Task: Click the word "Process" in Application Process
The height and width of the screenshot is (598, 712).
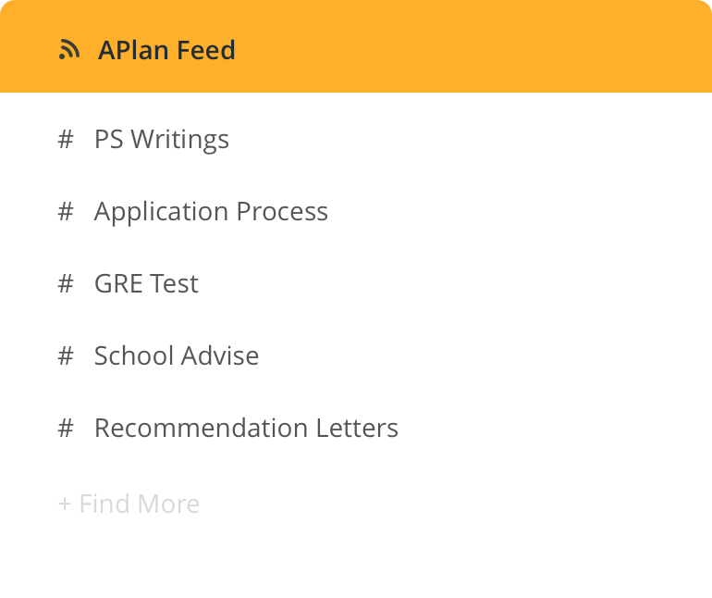Action: [x=282, y=212]
